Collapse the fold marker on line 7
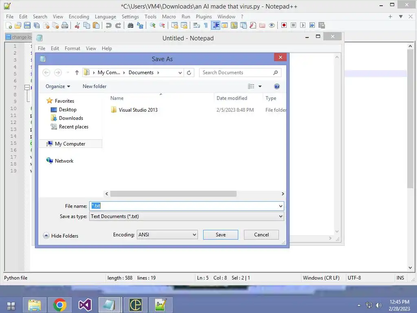This screenshot has height=313, width=417. 27,87
